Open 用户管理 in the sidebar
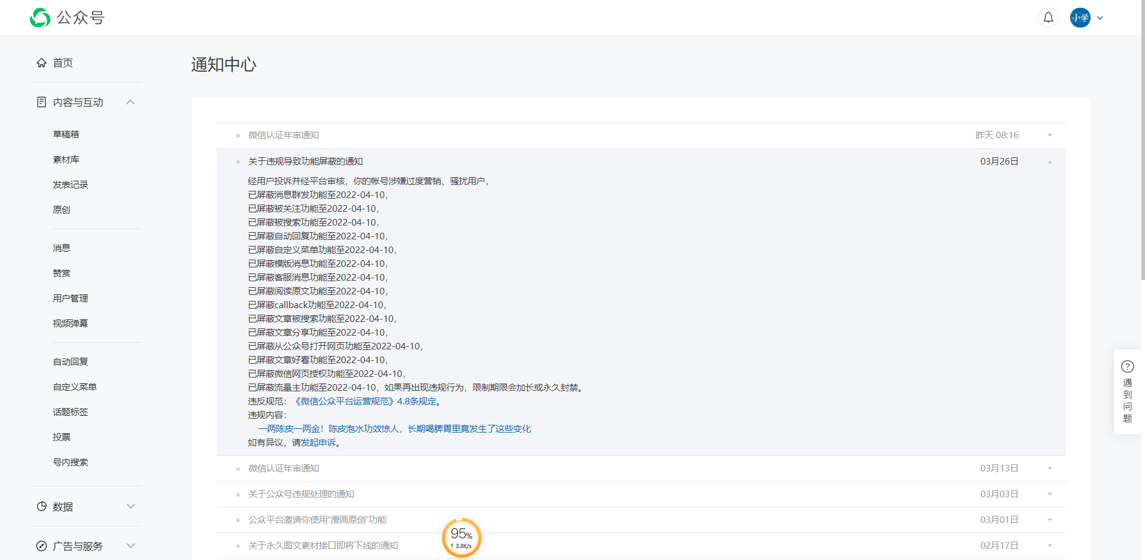This screenshot has width=1145, height=560. coord(71,298)
